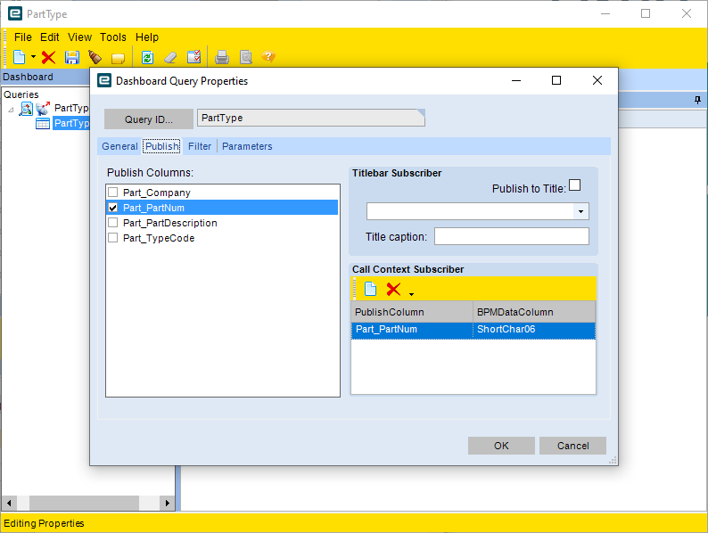Click the OK button
Image resolution: width=708 pixels, height=533 pixels.
tap(501, 446)
